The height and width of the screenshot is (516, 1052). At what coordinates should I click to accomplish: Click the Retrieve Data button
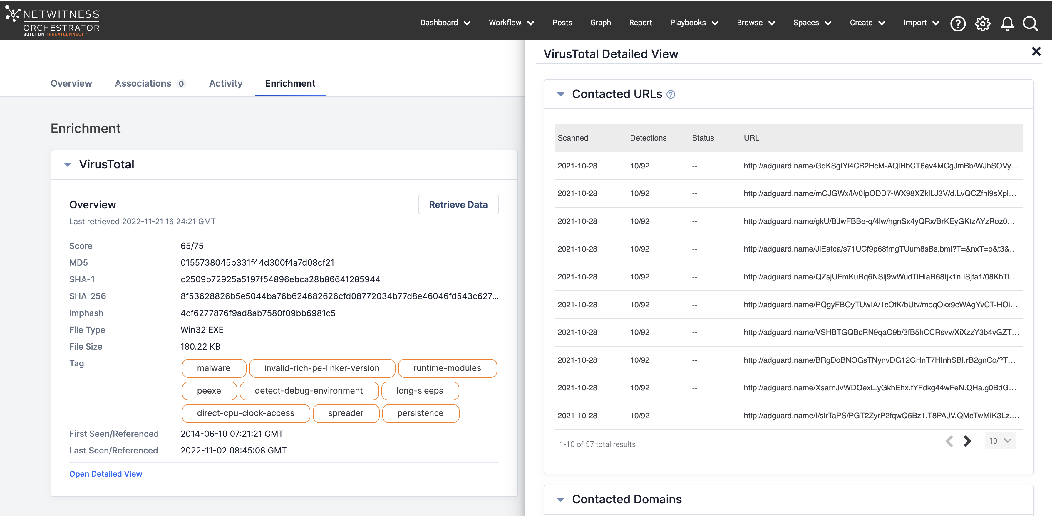click(458, 205)
